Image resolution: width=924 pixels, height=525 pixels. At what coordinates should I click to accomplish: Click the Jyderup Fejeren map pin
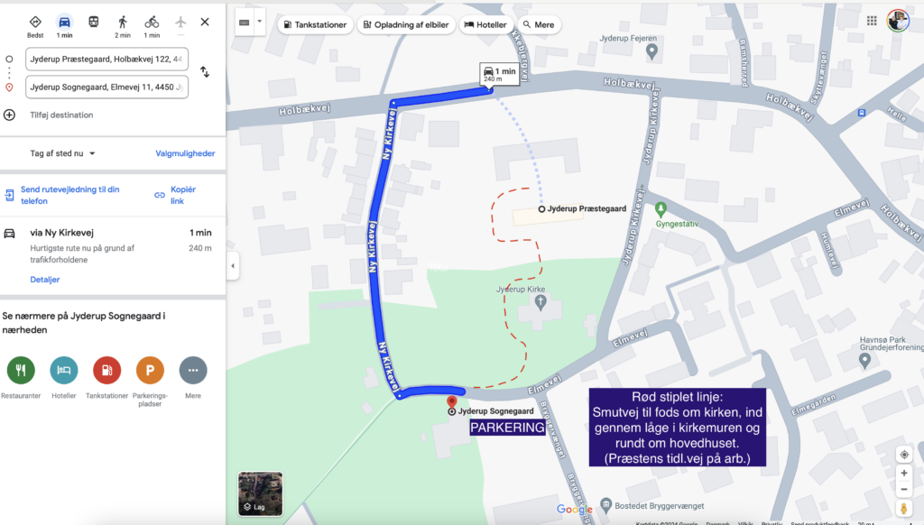click(651, 51)
